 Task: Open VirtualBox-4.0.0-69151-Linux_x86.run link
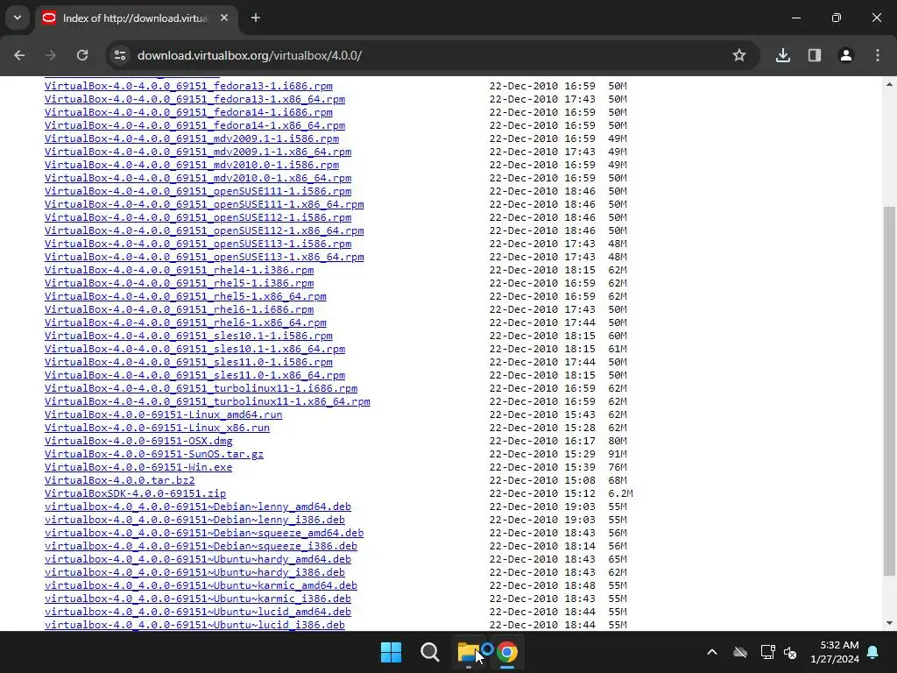(x=157, y=428)
